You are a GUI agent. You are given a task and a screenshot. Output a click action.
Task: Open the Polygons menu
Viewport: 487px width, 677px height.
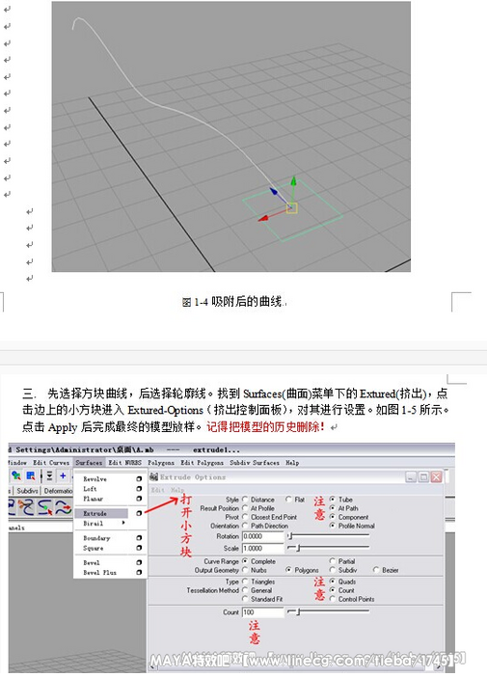(161, 462)
